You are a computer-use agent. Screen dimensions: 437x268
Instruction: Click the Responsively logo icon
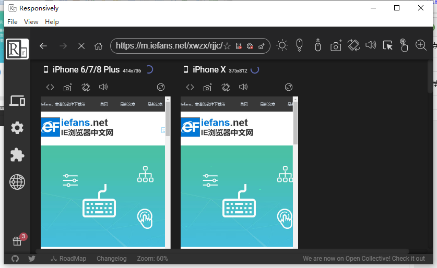tap(17, 49)
